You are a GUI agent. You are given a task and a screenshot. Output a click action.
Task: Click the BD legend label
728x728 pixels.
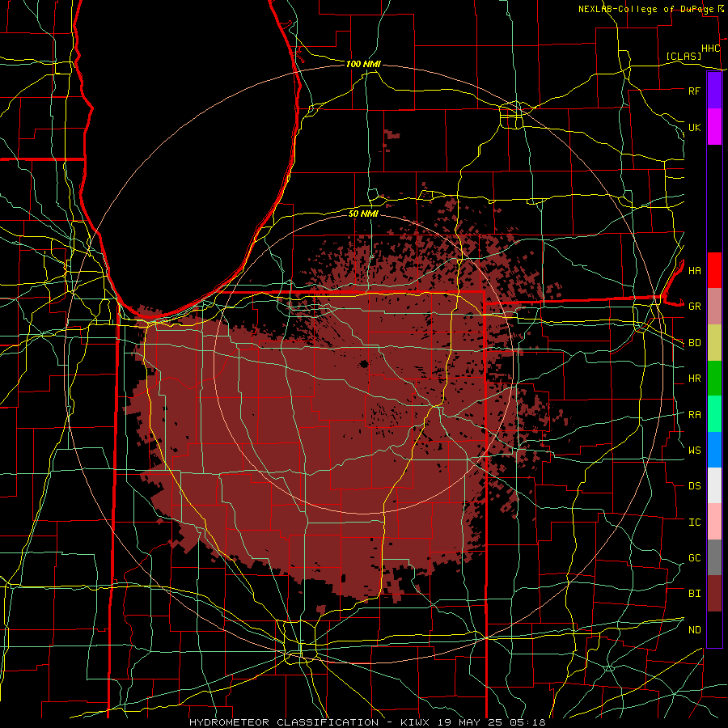(x=694, y=343)
